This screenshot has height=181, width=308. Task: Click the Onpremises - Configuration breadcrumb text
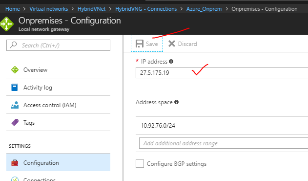[x=265, y=9]
